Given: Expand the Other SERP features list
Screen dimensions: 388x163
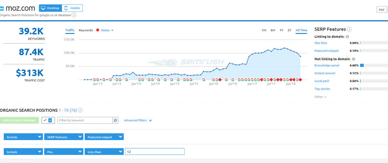Looking at the screenshot, I should [320, 97].
